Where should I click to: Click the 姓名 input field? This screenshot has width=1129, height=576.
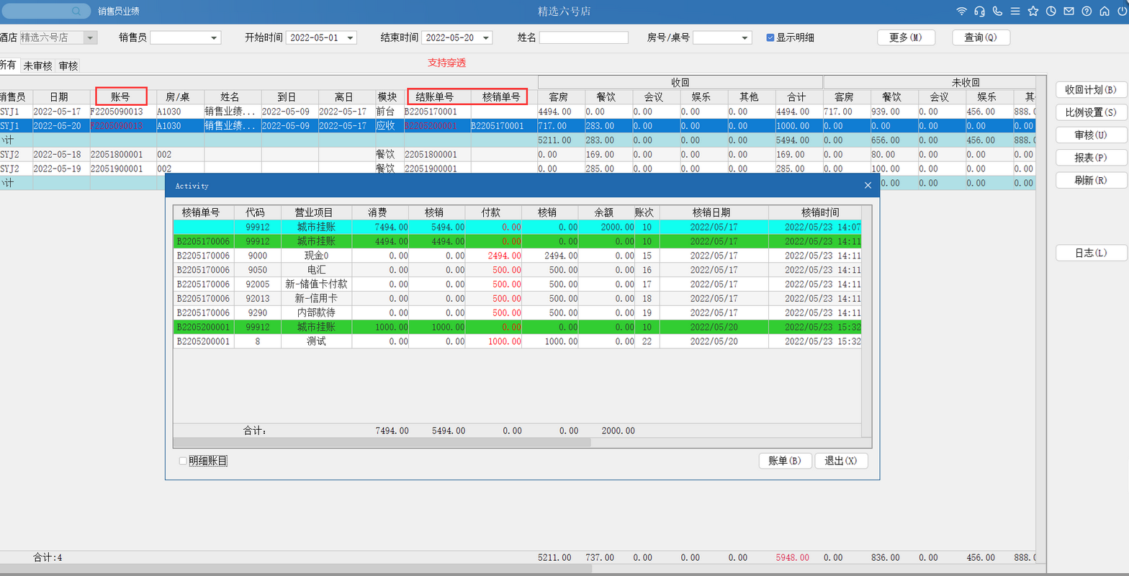click(x=584, y=37)
